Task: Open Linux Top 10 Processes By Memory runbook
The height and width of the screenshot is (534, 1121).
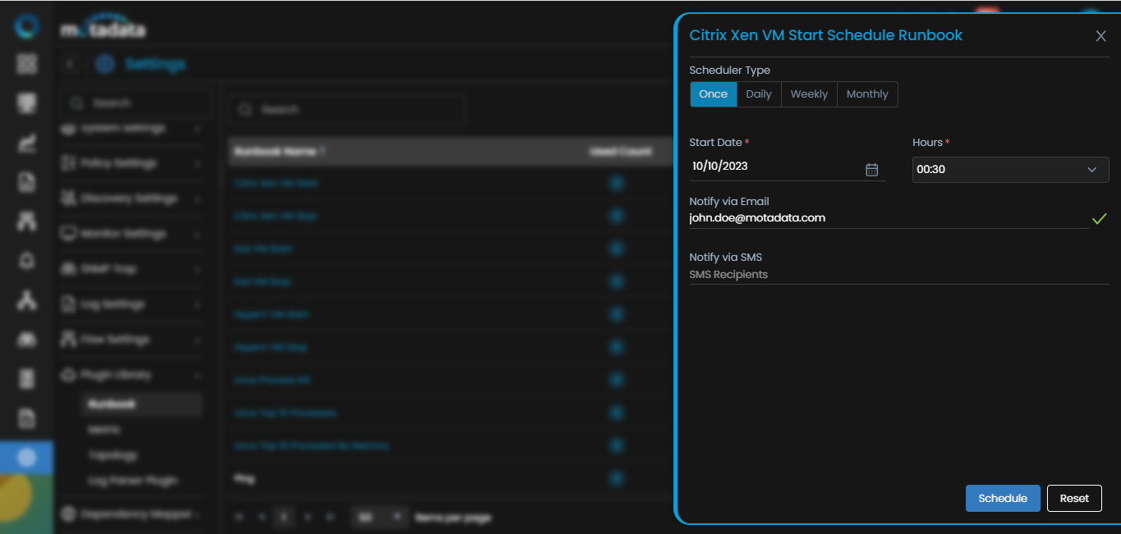Action: [311, 445]
